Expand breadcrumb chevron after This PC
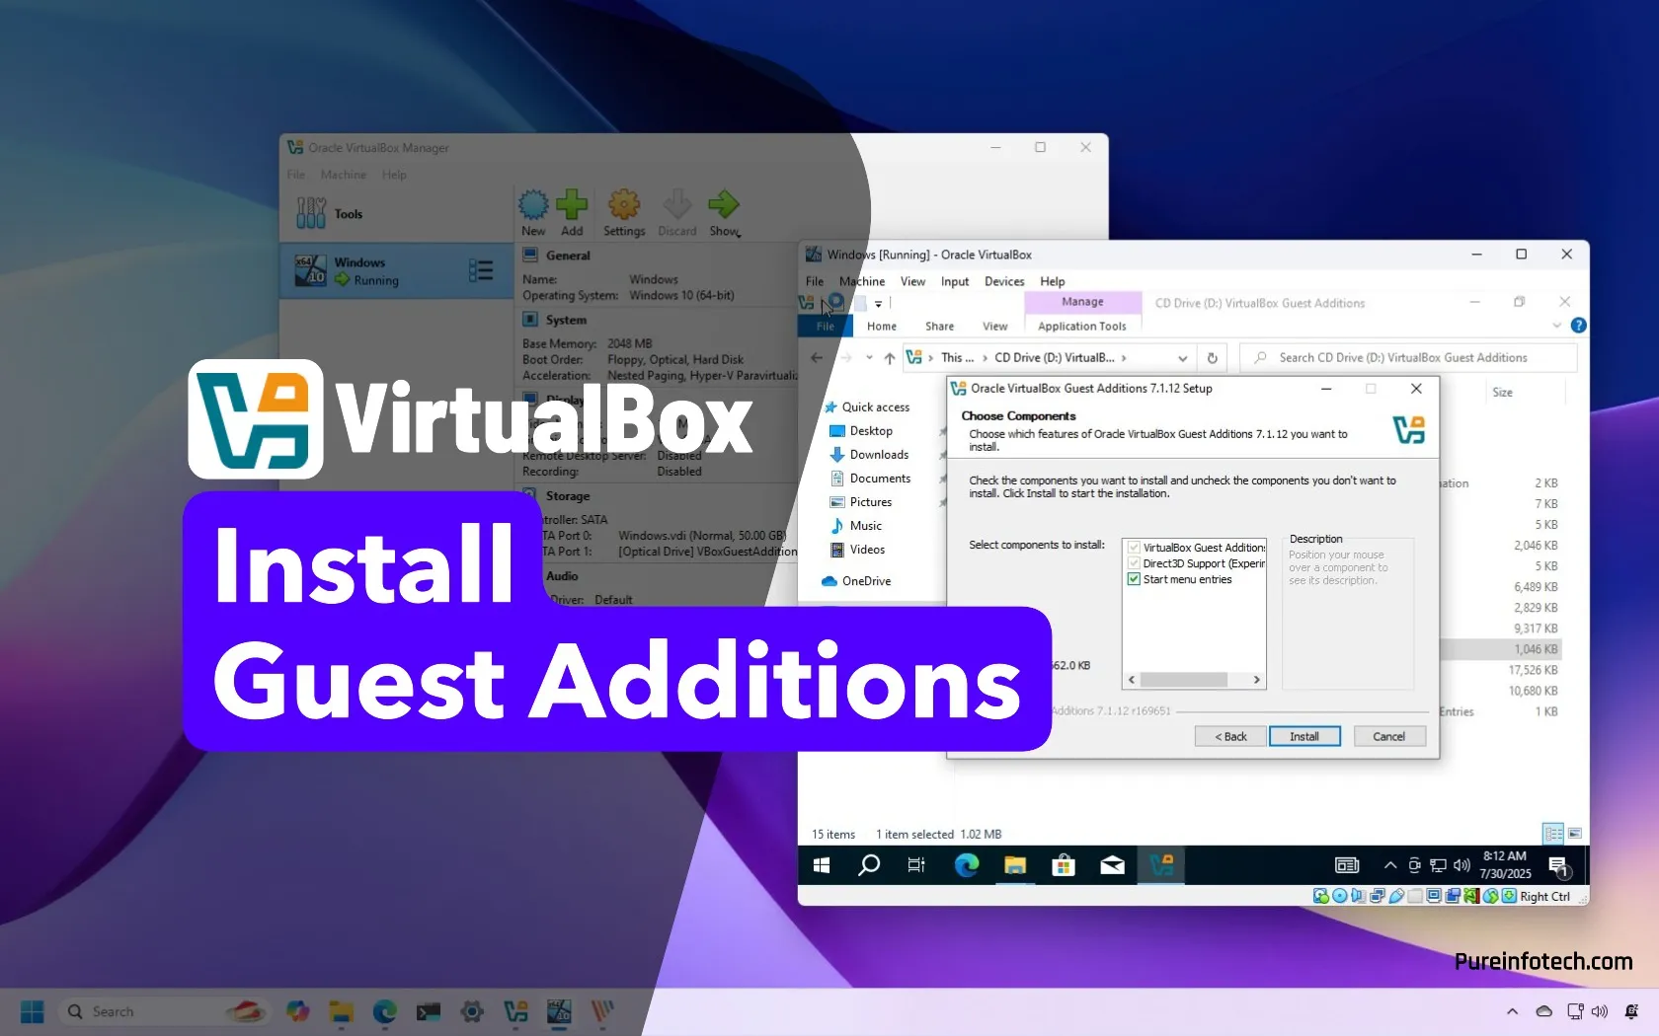 [x=985, y=358]
